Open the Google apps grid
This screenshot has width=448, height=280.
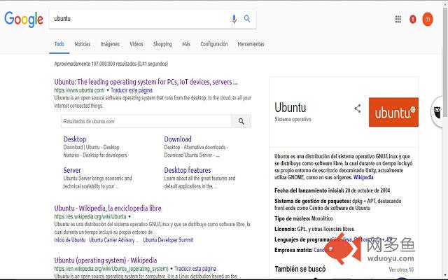[x=398, y=19]
